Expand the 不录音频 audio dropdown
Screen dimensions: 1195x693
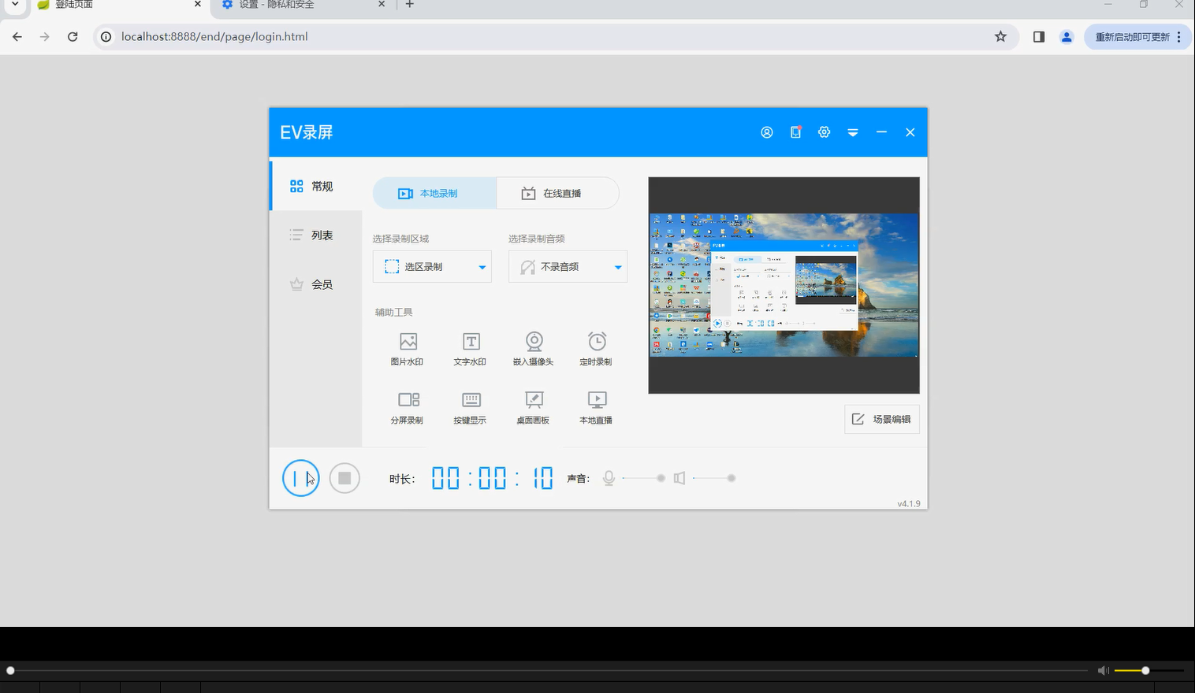point(568,267)
